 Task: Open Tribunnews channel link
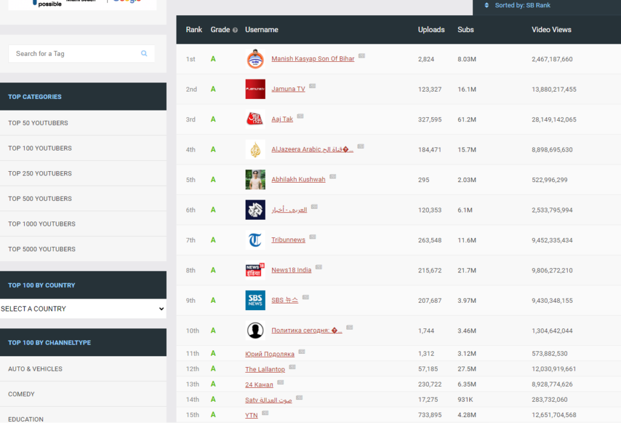pyautogui.click(x=288, y=240)
